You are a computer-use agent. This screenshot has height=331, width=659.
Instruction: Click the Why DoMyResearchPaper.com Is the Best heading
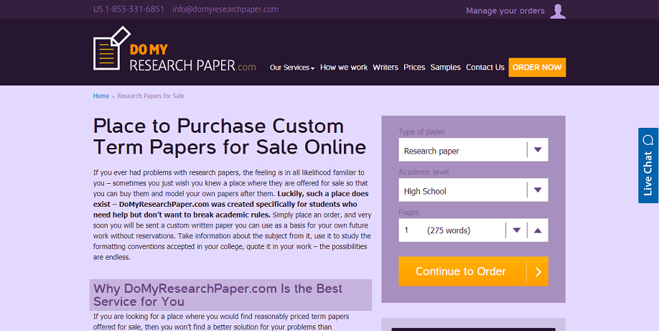(x=230, y=295)
